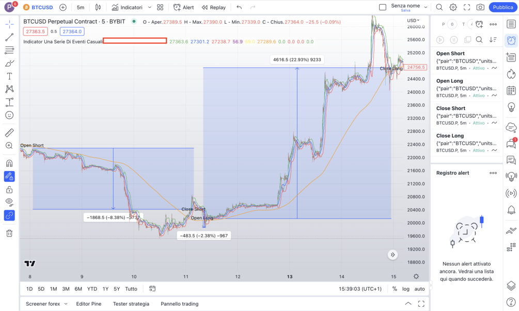Select the crosshair cursor tool
Image resolution: width=519 pixels, height=311 pixels.
[x=9, y=24]
